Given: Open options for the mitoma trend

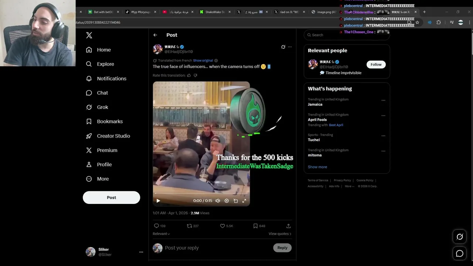Looking at the screenshot, I should pos(383,151).
